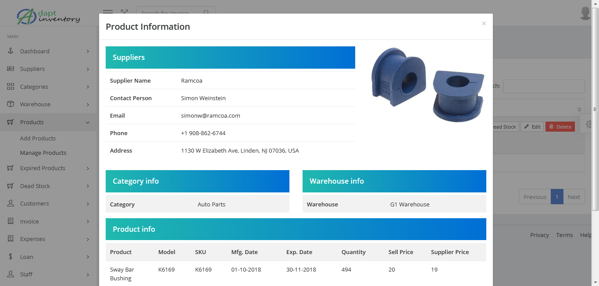The image size is (599, 286).
Task: Click the Dead Stock cart icon
Action: [x=11, y=186]
